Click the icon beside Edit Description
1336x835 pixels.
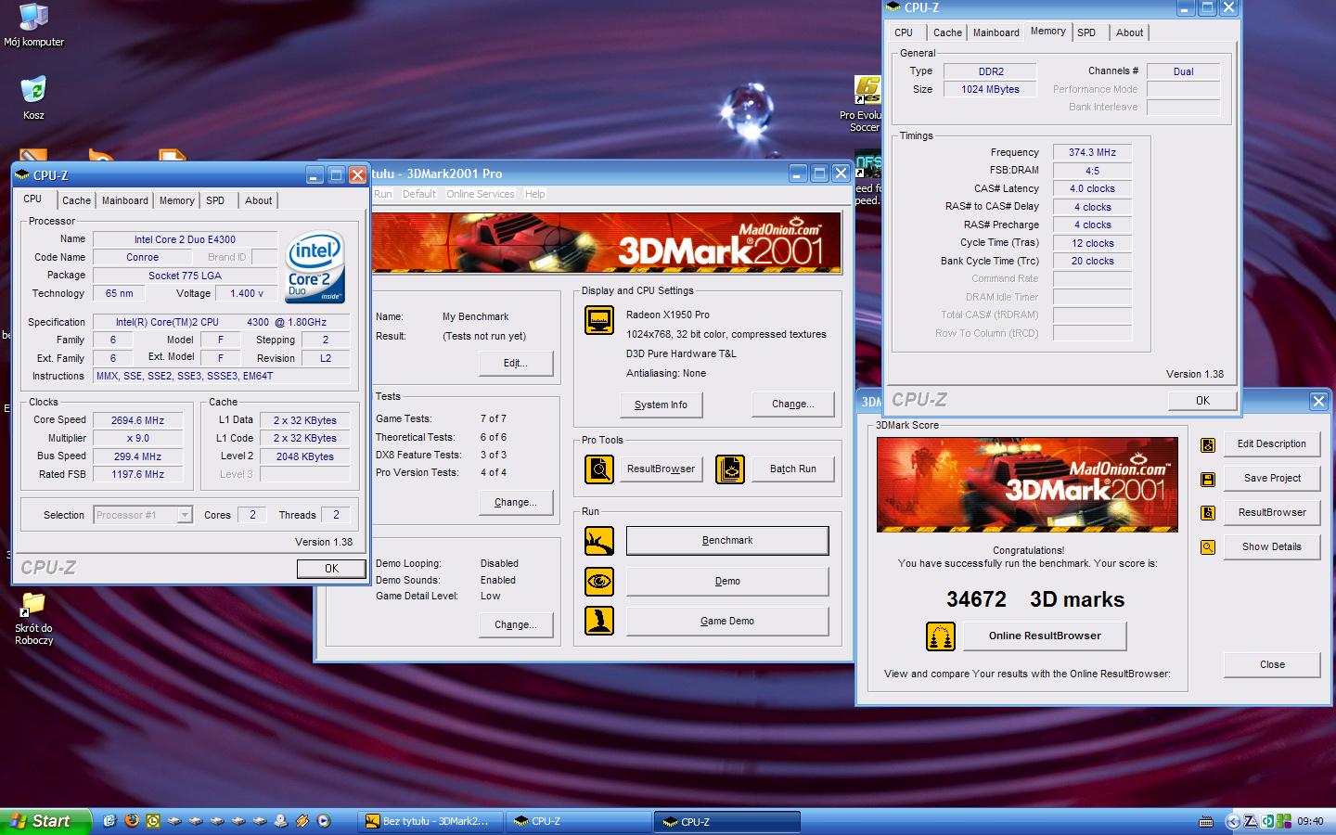pyautogui.click(x=1208, y=444)
